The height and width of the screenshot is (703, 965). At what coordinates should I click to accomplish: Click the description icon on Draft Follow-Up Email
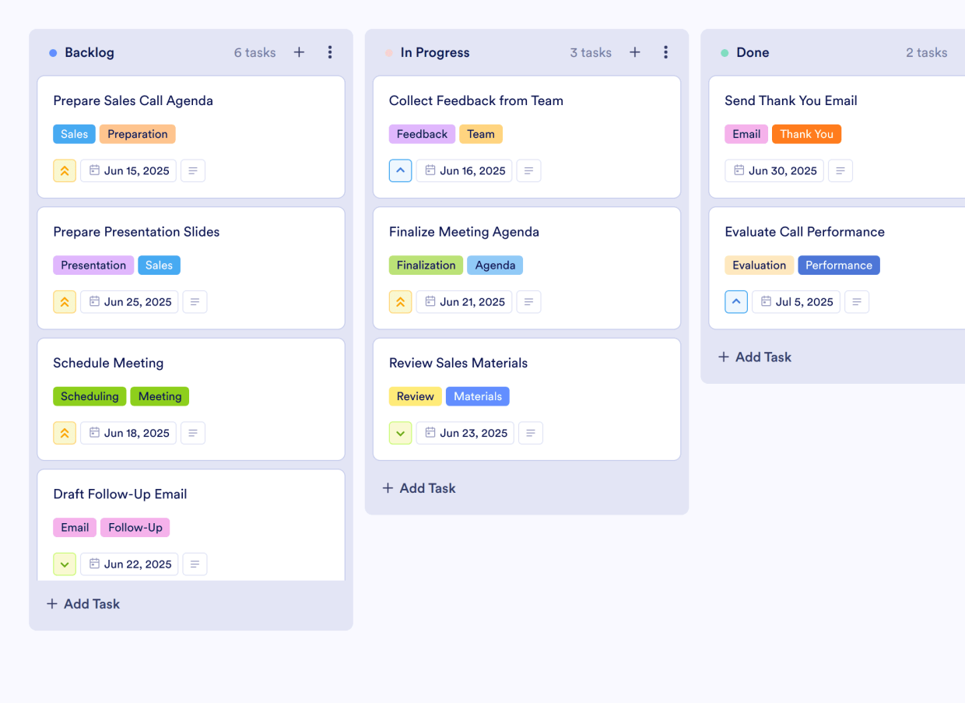point(195,564)
